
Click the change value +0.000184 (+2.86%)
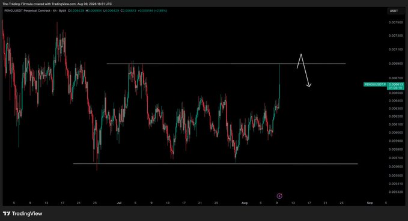click(153, 11)
